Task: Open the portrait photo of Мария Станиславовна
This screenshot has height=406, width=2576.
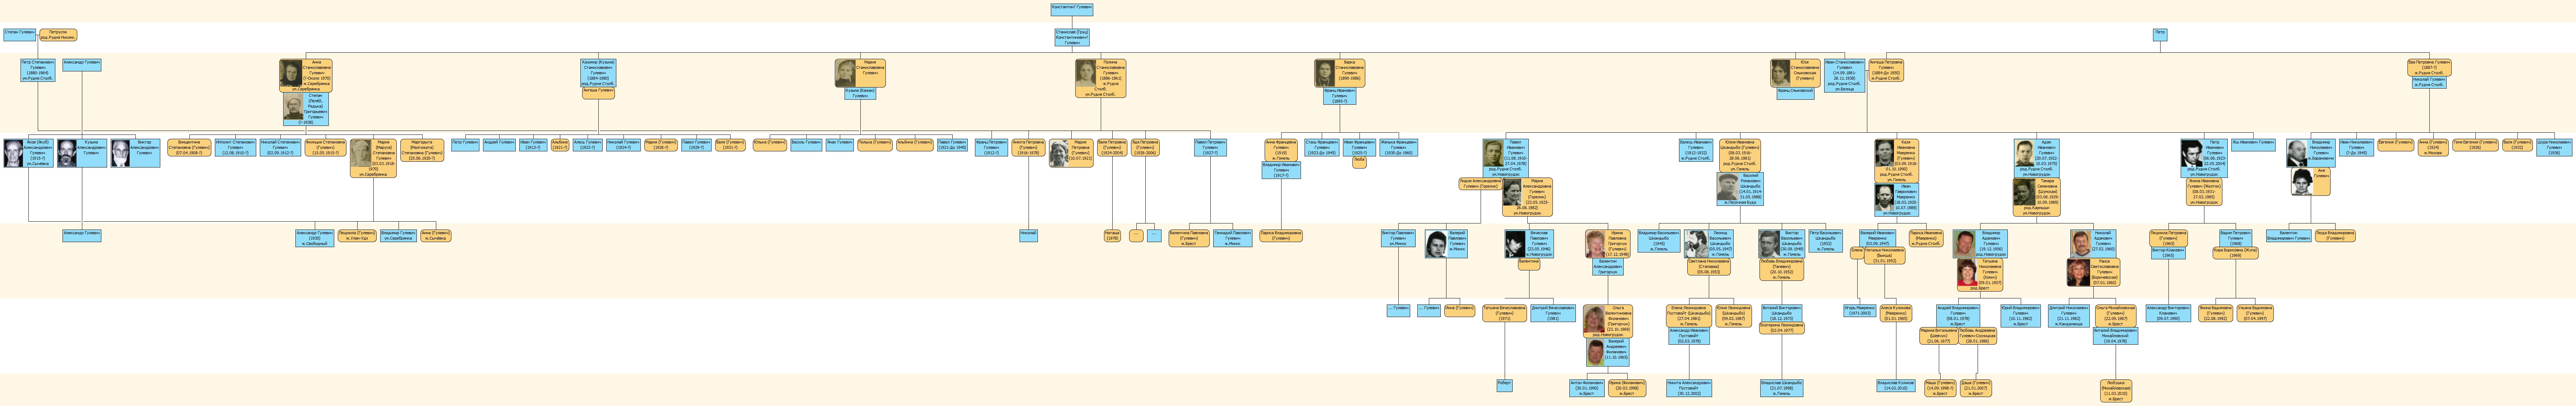Action: 846,73
